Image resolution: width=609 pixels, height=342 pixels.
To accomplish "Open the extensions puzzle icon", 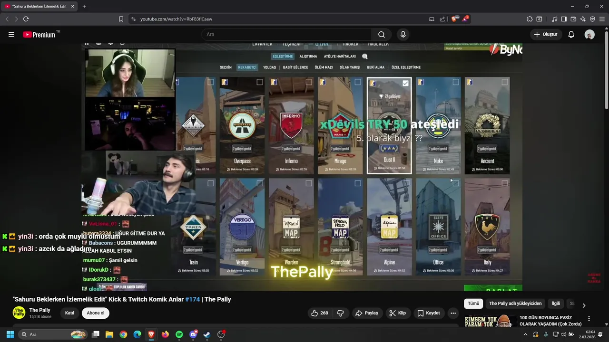I will coord(530,19).
